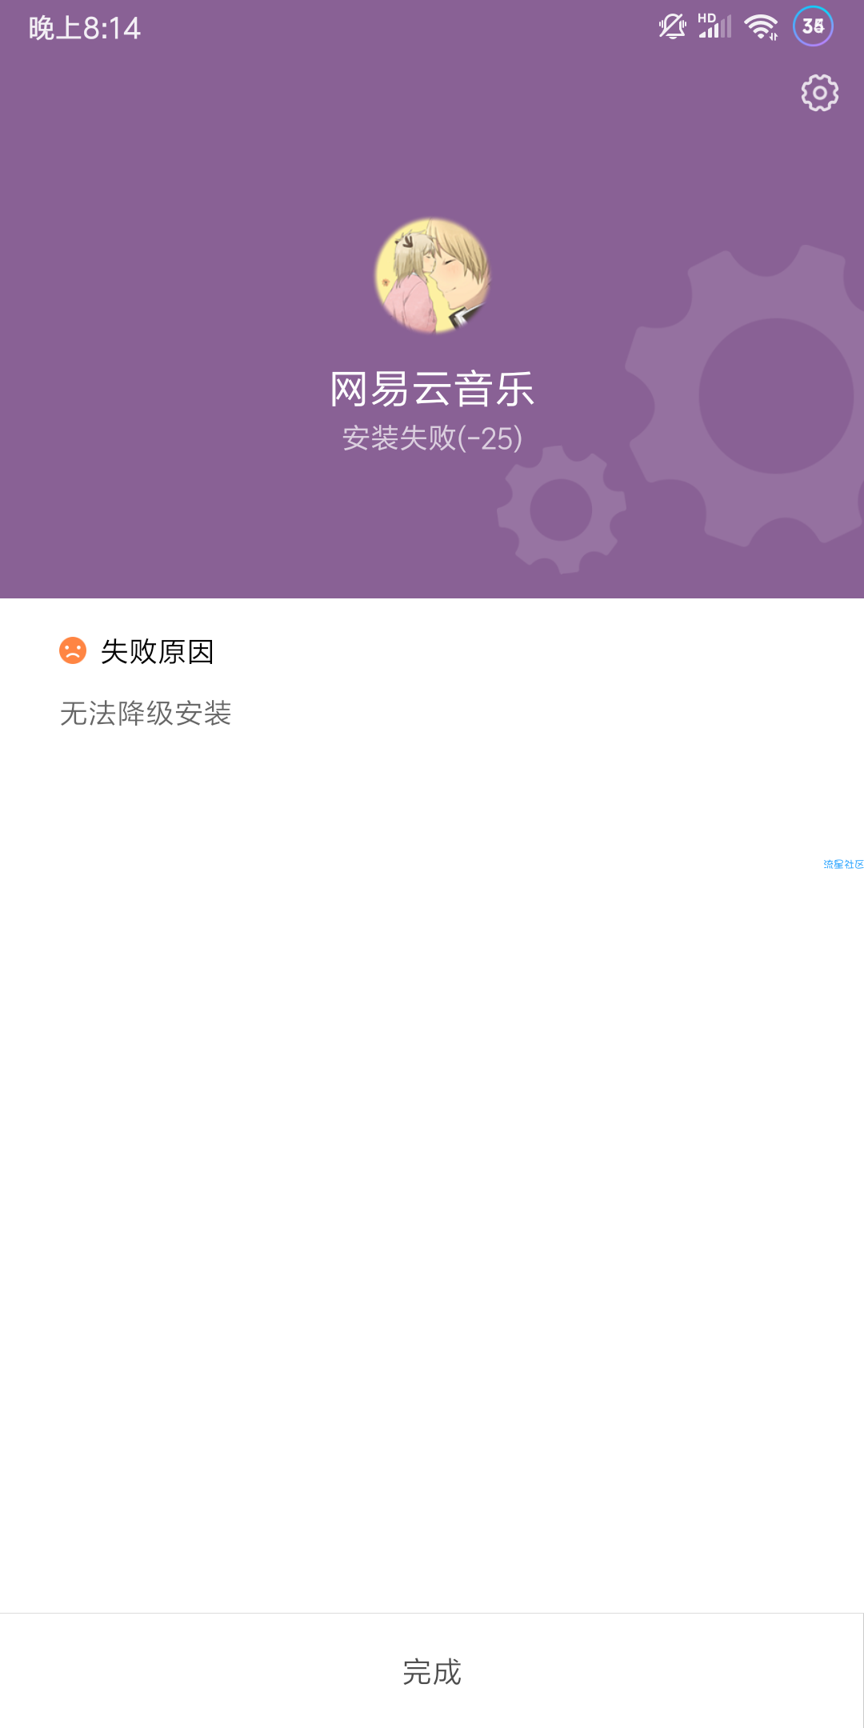The width and height of the screenshot is (864, 1728).
Task: Tap the muted notification bell icon
Action: (x=672, y=27)
